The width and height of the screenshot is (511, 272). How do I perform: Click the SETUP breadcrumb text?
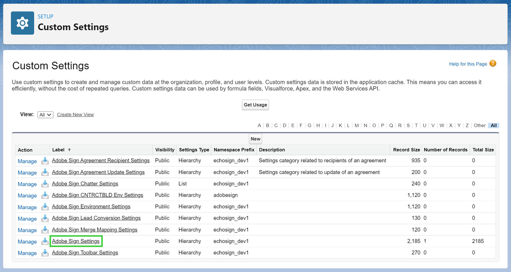tap(45, 16)
